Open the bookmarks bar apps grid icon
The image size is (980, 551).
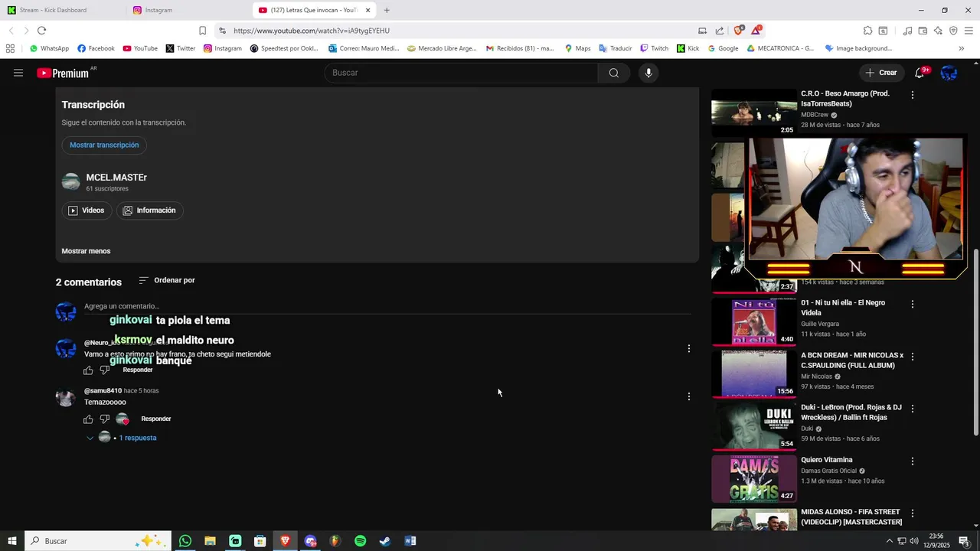click(10, 48)
